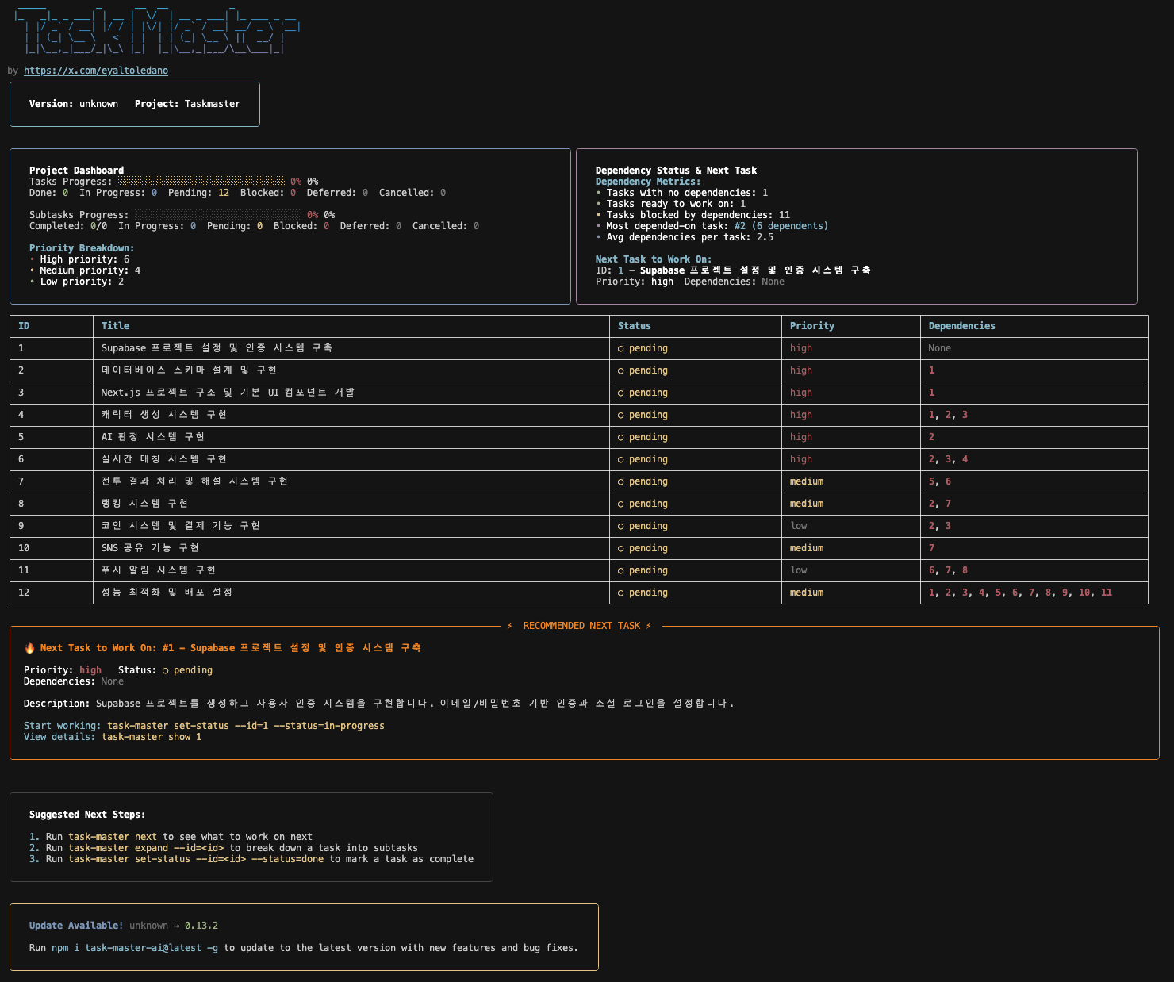Click table title '데이터베이스 스키마 설계 및 구현'
This screenshot has height=982, width=1174.
tap(189, 370)
